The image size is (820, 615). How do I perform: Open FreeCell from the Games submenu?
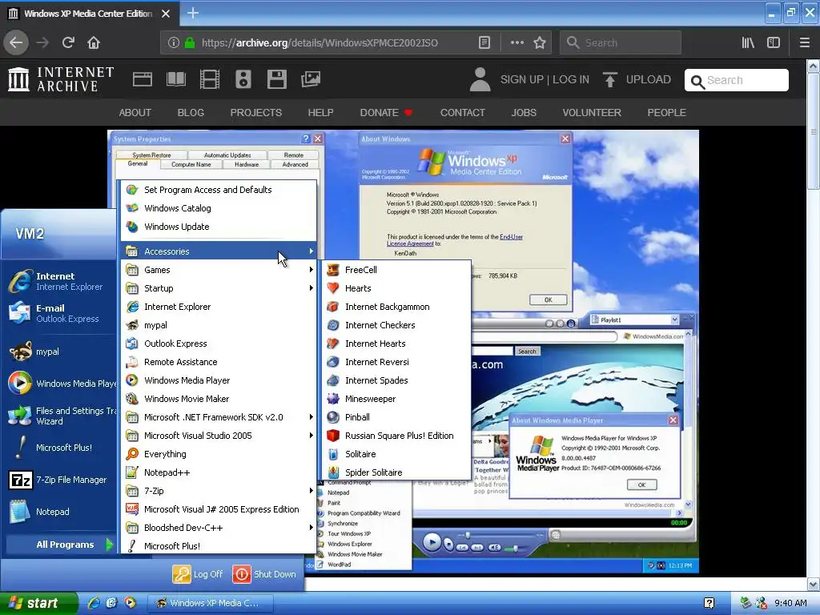[397, 270]
